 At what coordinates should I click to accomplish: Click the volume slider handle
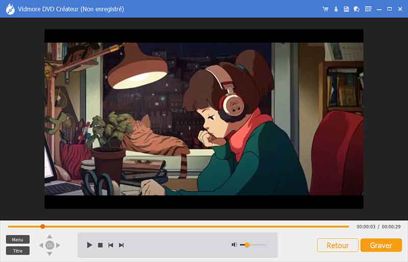pos(247,245)
